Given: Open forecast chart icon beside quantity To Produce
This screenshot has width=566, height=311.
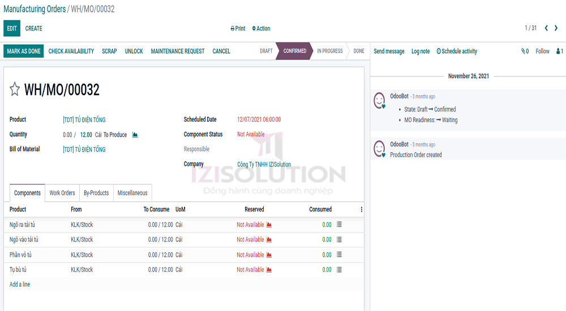Looking at the screenshot, I should 135,135.
